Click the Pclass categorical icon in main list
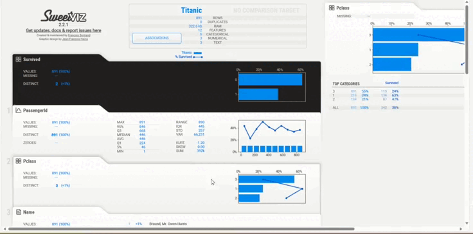Viewport: 473px width, 234px height. click(19, 161)
